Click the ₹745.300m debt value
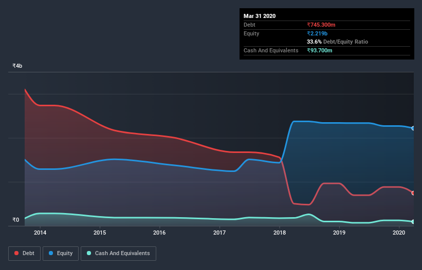Screen dimensions: 422x270 tap(321, 25)
